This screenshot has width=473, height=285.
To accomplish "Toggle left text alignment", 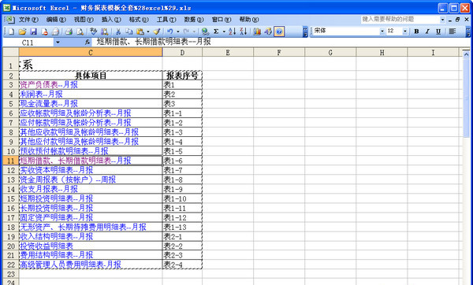I will (452, 31).
